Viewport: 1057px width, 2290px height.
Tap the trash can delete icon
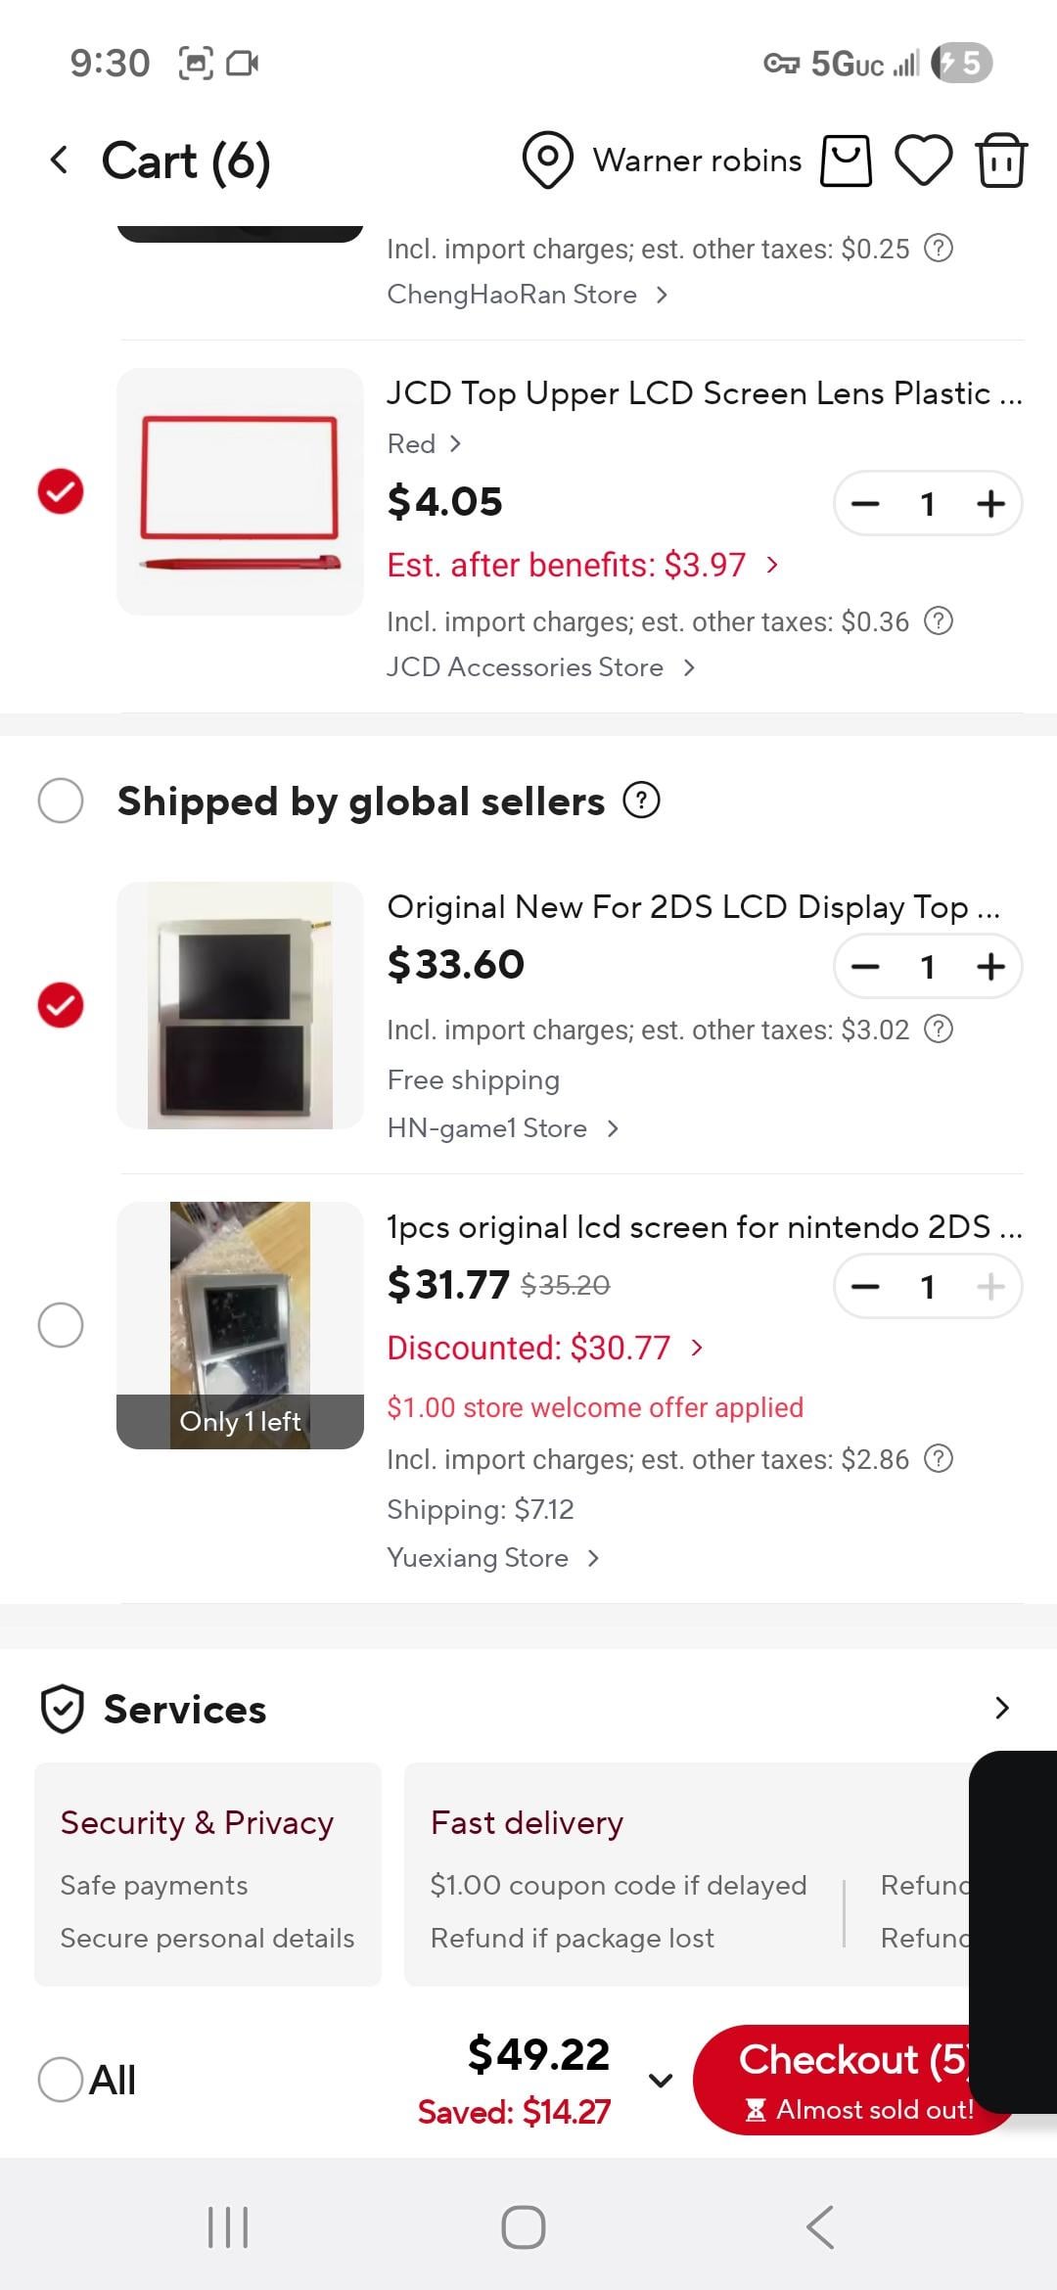[1000, 160]
